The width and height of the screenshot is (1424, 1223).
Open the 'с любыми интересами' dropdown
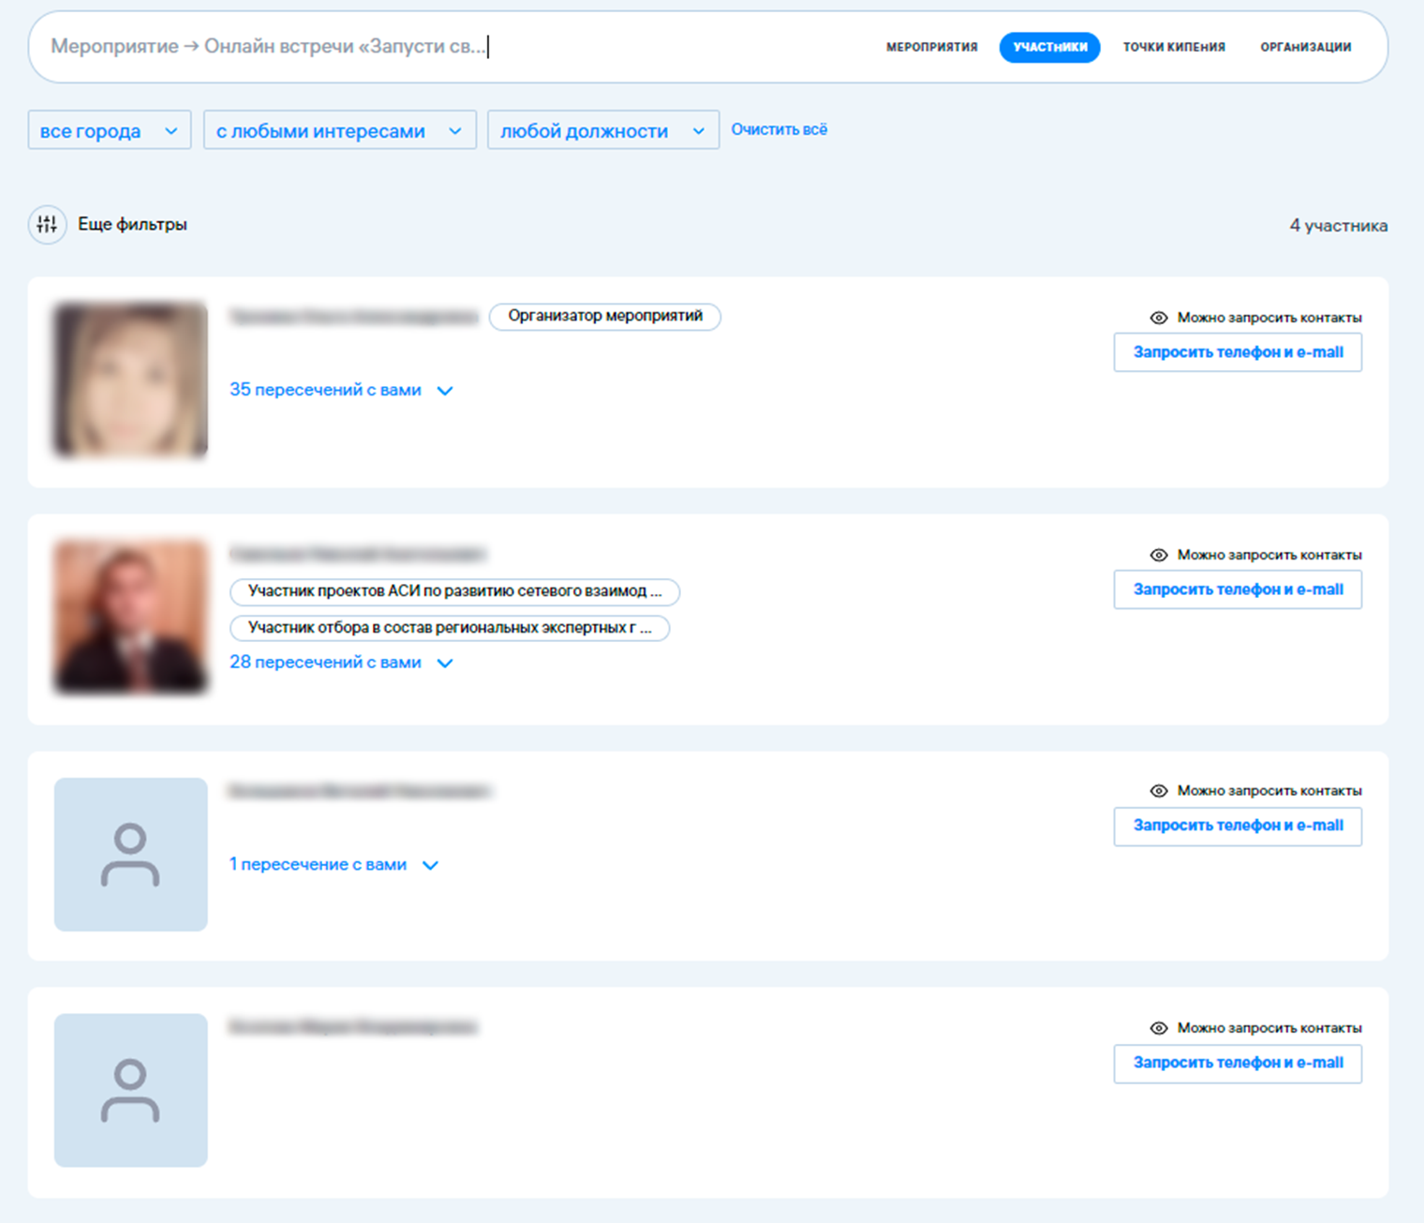pyautogui.click(x=339, y=130)
